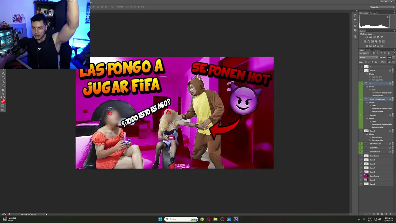
Task: Select the Horizontal Type tool
Action: [x=3, y=77]
